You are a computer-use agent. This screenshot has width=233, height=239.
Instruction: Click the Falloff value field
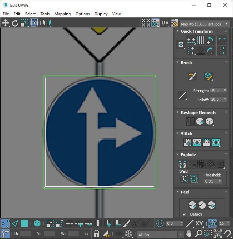pyautogui.click(x=217, y=99)
